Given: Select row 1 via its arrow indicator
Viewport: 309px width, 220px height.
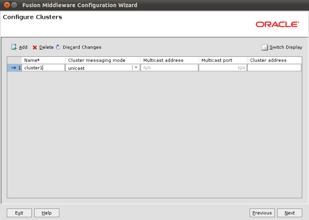Looking at the screenshot, I should coord(14,68).
